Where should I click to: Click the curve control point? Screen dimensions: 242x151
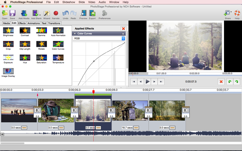(x=94, y=61)
